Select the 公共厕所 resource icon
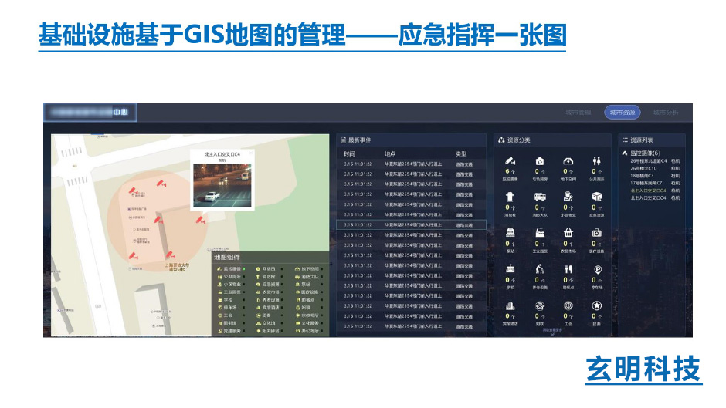 [596, 161]
